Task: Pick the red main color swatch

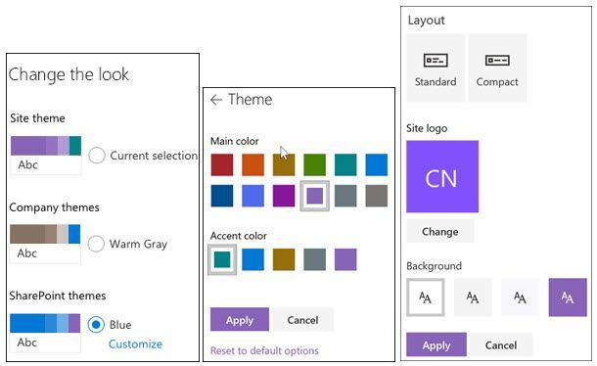Action: coord(222,164)
